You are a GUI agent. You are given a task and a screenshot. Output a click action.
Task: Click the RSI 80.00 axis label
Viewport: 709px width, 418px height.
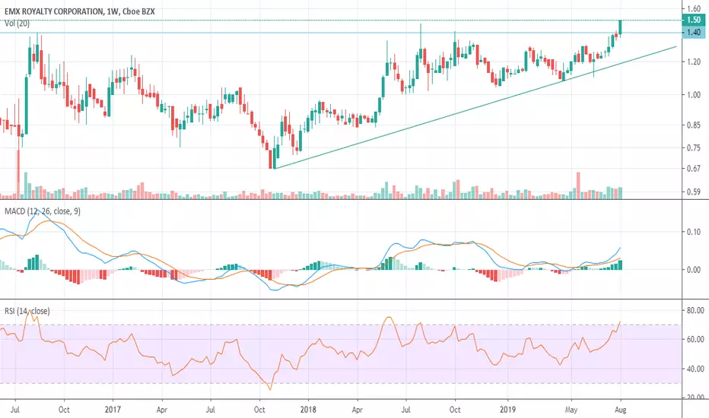695,310
